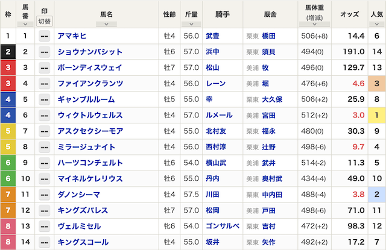Set the mark selector for ダノンシーマ

coord(44,195)
